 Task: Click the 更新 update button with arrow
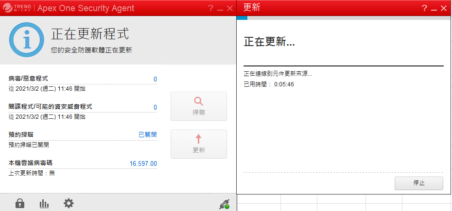click(x=199, y=144)
